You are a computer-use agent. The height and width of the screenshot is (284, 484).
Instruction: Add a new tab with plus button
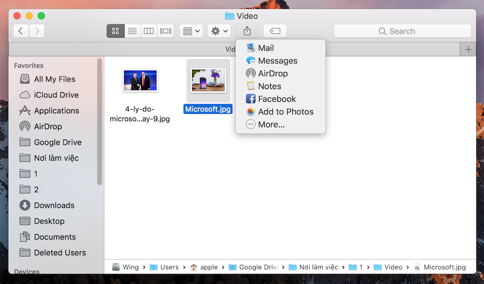pyautogui.click(x=468, y=49)
